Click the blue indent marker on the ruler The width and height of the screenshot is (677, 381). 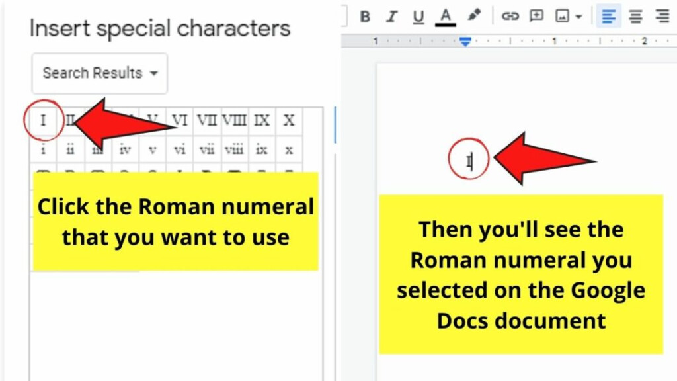(x=465, y=42)
